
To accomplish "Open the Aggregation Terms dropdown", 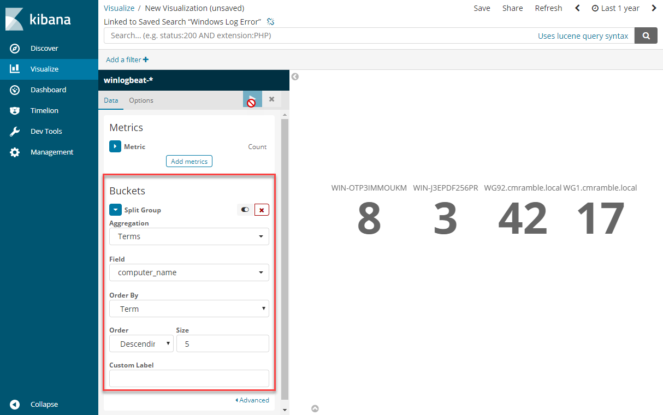I will 189,236.
